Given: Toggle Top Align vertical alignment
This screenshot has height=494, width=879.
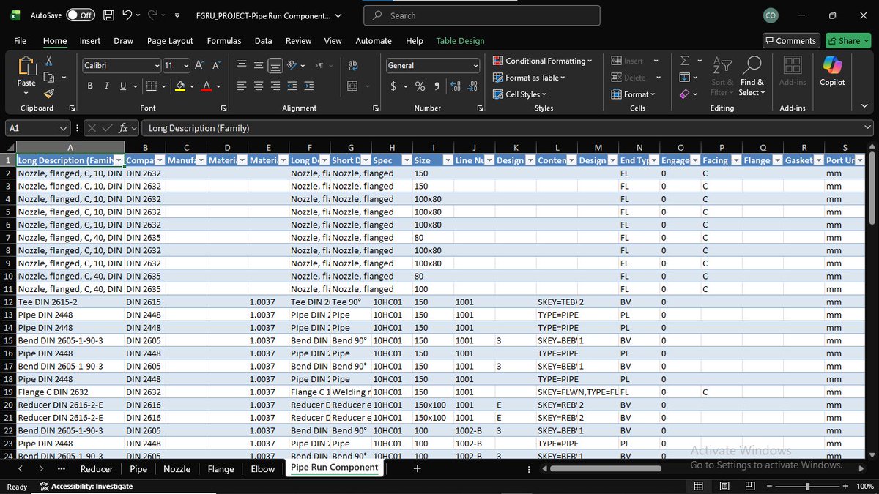Looking at the screenshot, I should (x=242, y=65).
